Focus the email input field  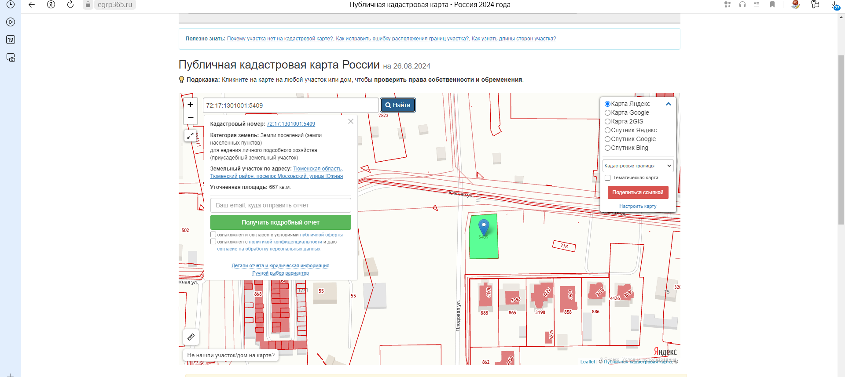point(280,205)
